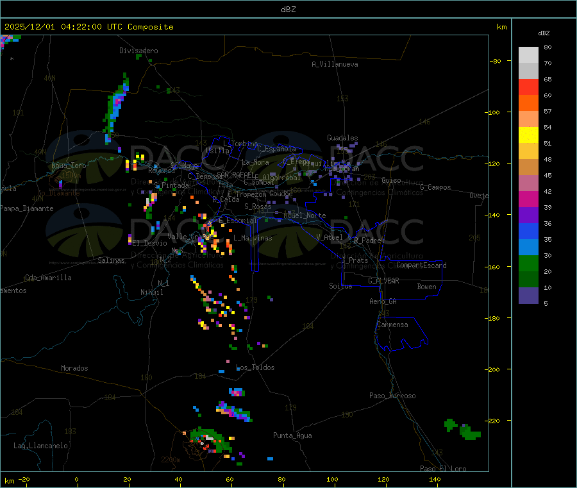The height and width of the screenshot is (488, 577).
Task: Select the red 60 dBZ legend color
Action: [x=528, y=87]
